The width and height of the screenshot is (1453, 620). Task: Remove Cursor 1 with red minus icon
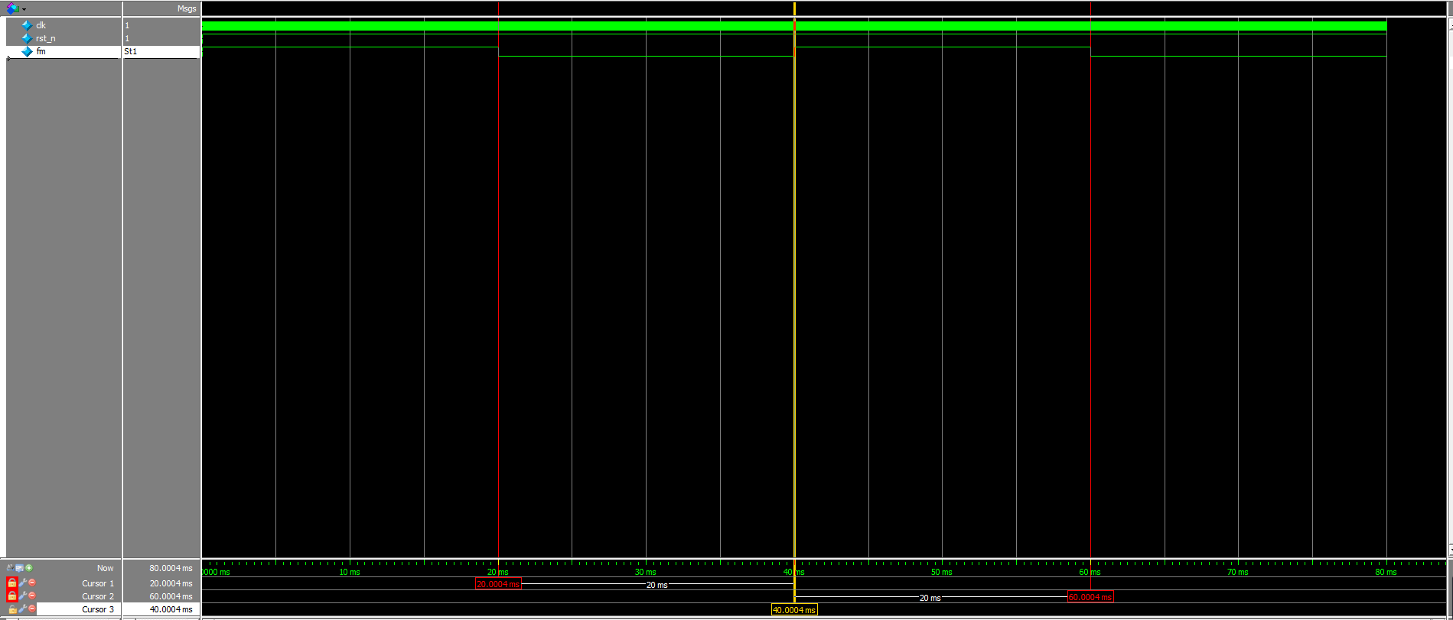(31, 583)
